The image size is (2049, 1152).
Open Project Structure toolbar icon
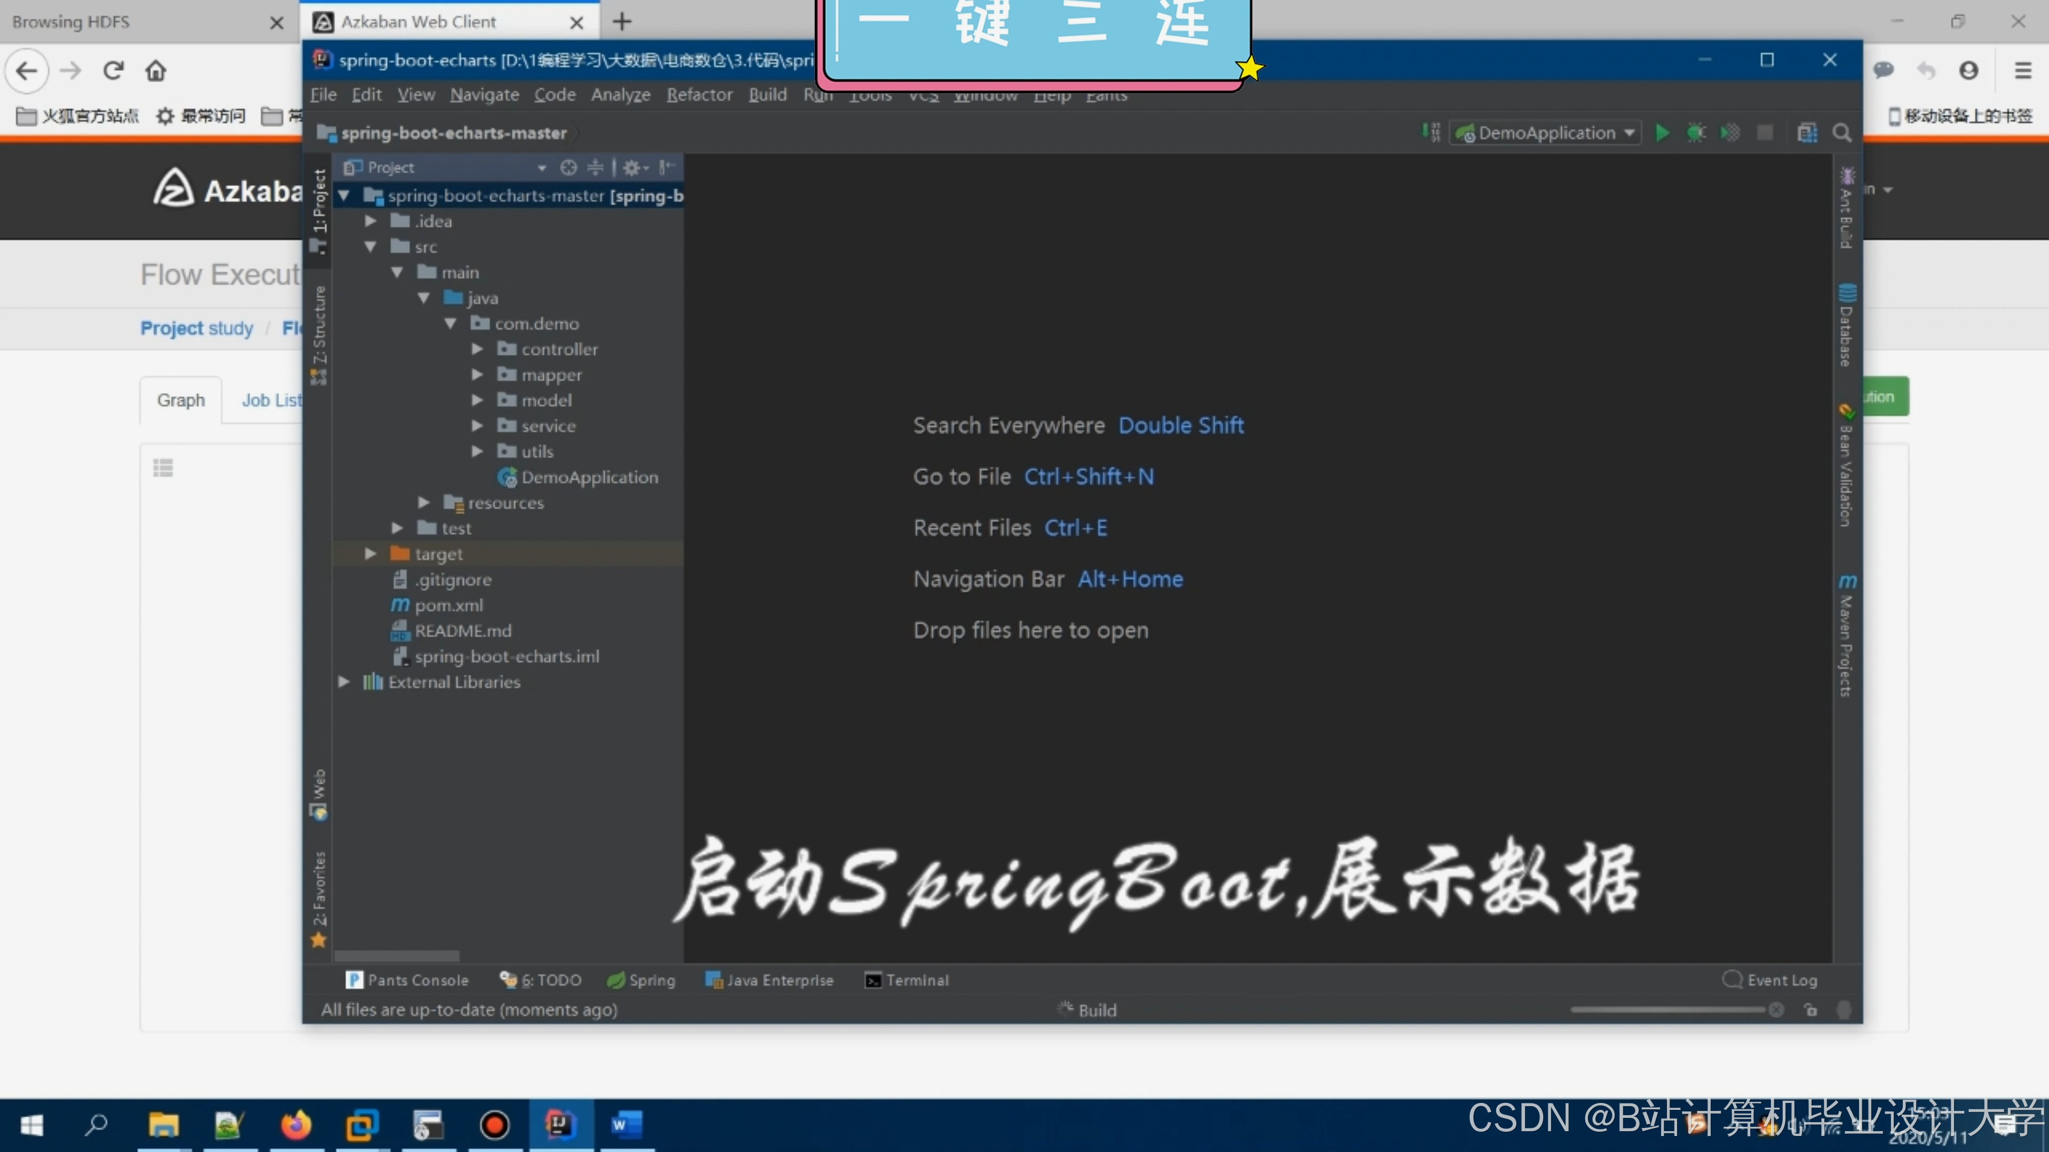pyautogui.click(x=1806, y=133)
